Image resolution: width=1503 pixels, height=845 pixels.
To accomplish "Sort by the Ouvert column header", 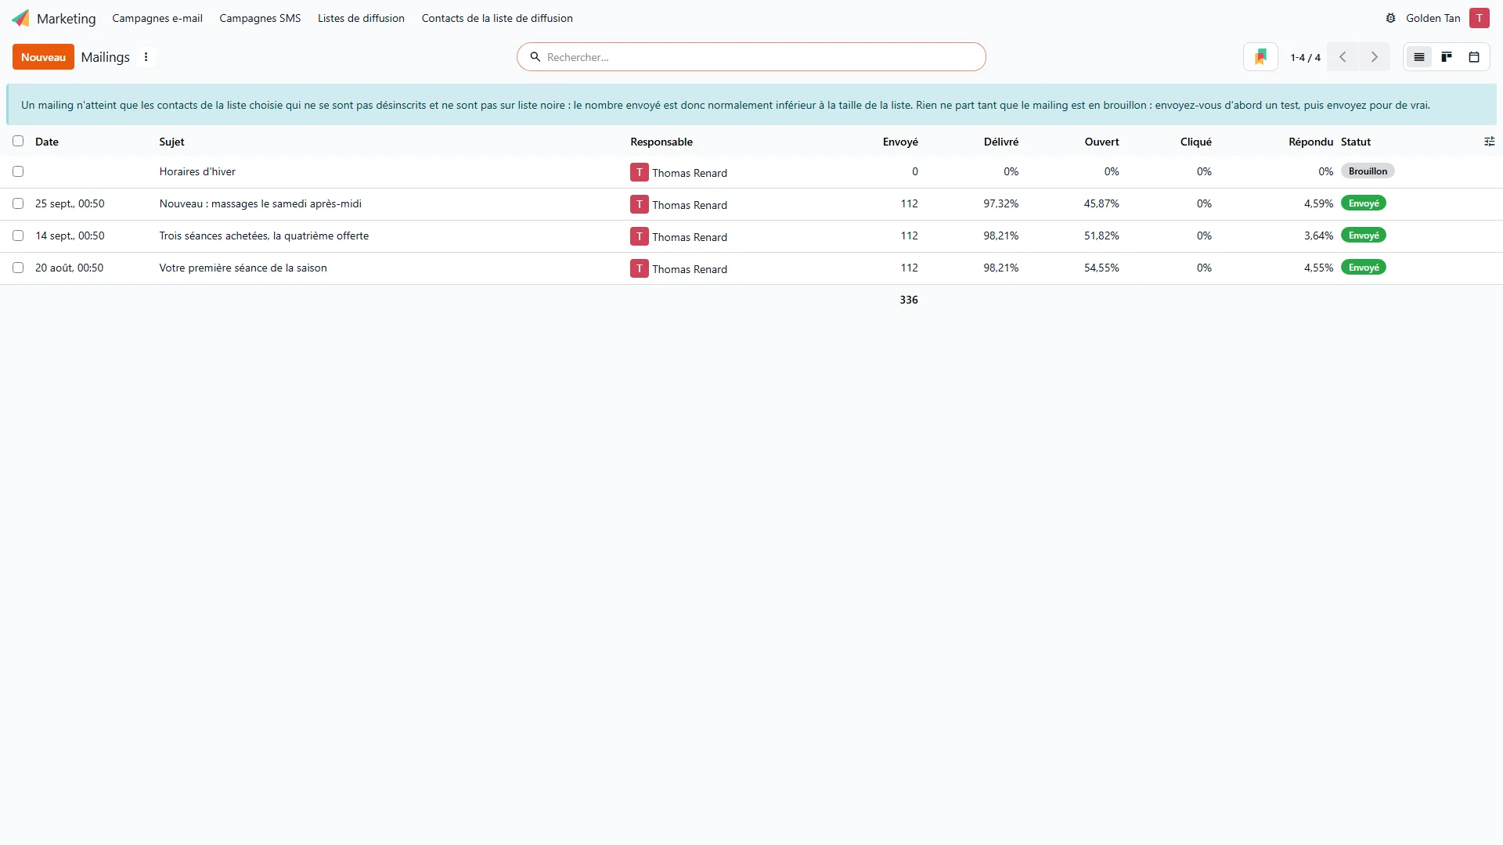I will pos(1101,142).
